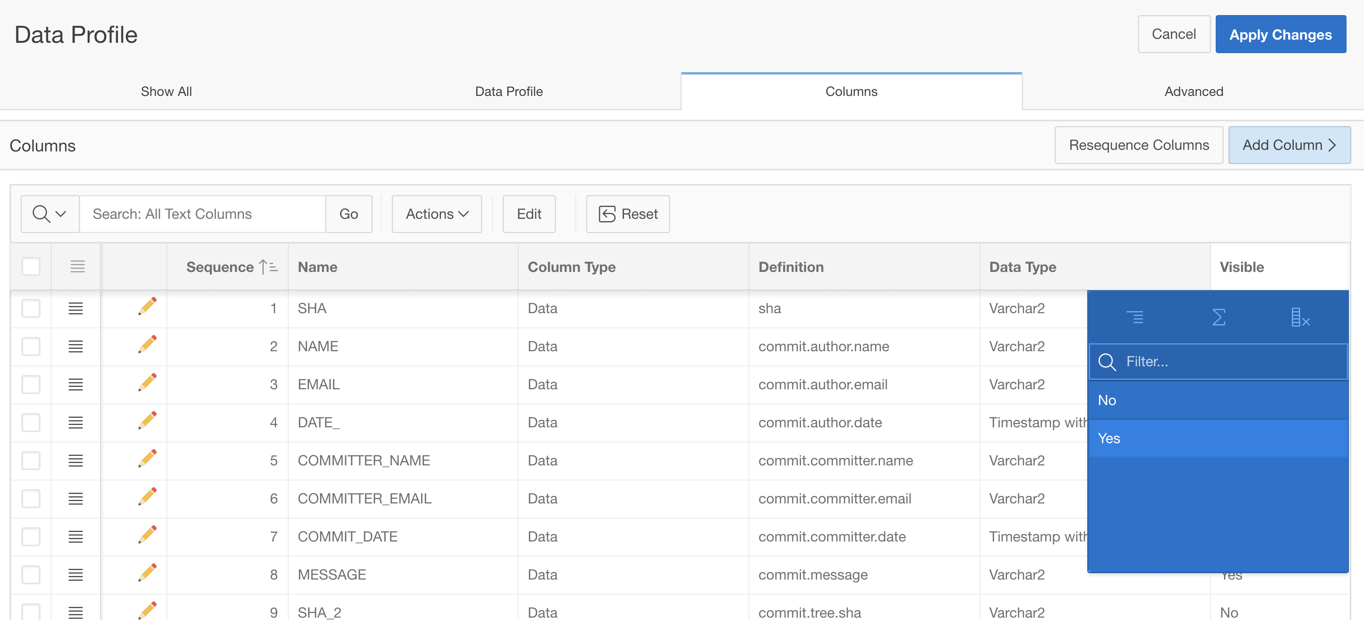This screenshot has height=620, width=1364.
Task: Open row actions menu for NAME row
Action: 76,346
